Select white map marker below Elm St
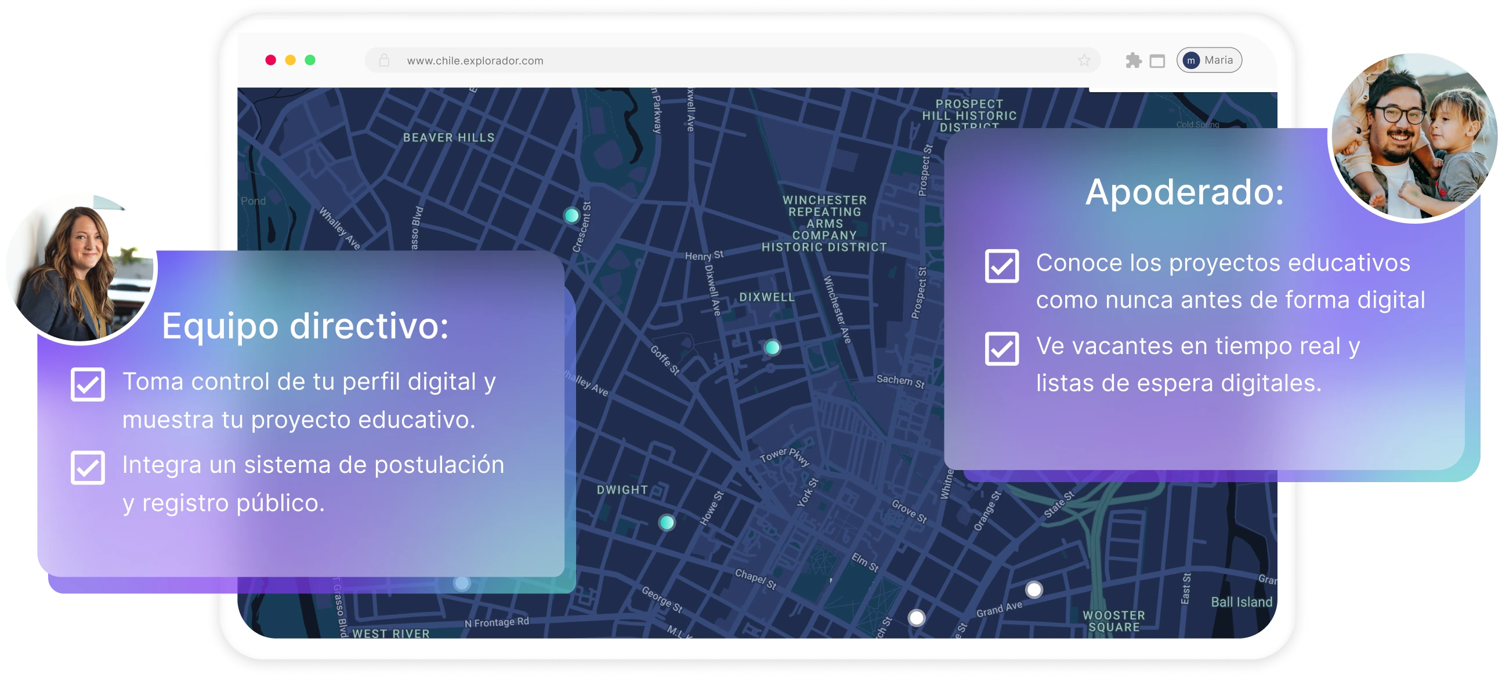This screenshot has height=678, width=1502. pyautogui.click(x=917, y=617)
